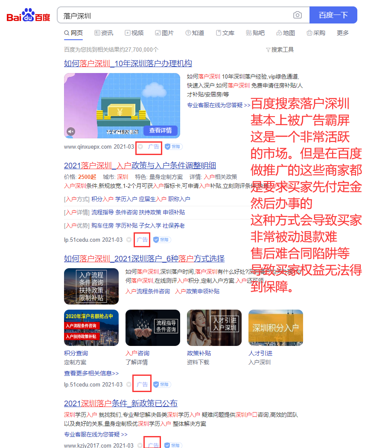Click the 保障 badge next to lp.51cedu.com

[x=162, y=240]
